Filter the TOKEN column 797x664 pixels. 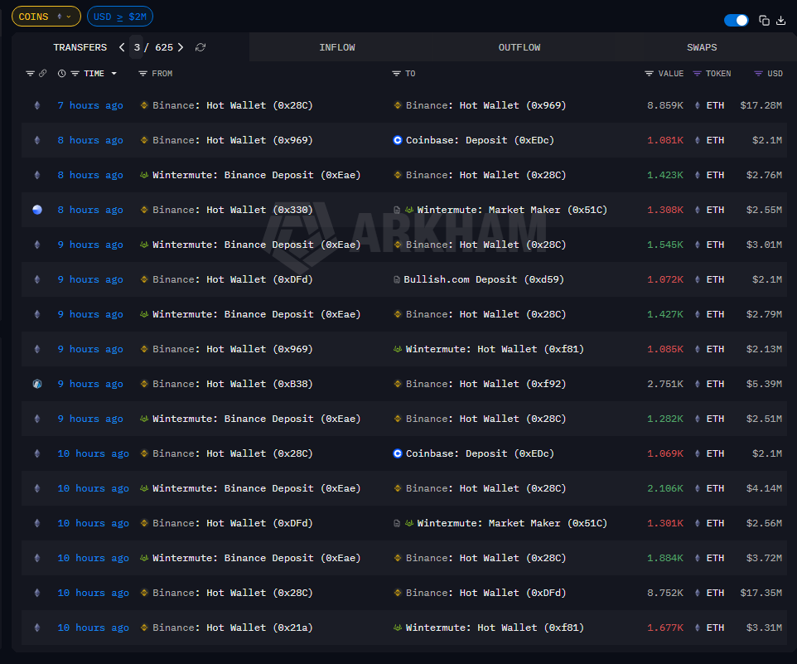698,74
